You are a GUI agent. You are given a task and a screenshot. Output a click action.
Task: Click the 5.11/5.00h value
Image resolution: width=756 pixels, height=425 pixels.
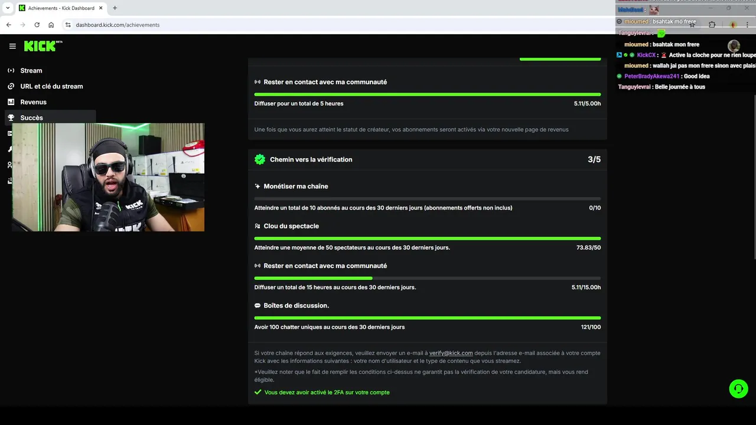click(587, 103)
